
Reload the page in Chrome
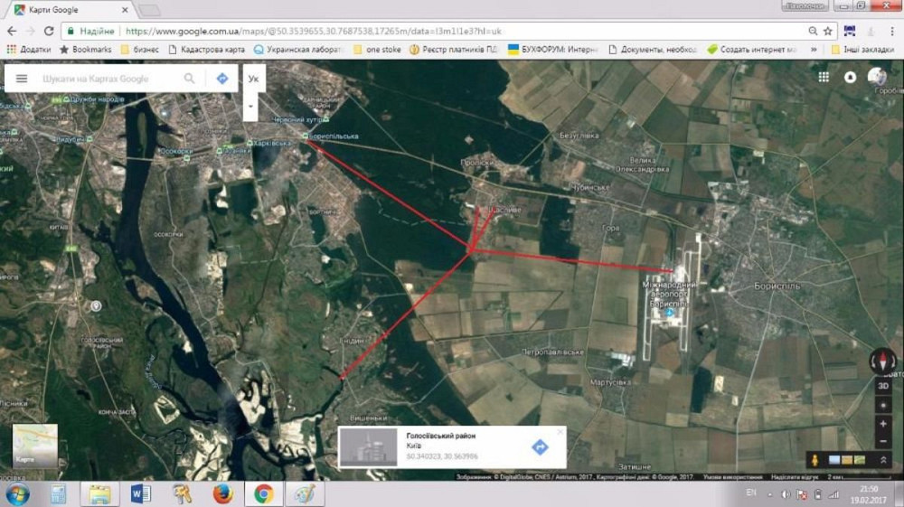tap(49, 31)
